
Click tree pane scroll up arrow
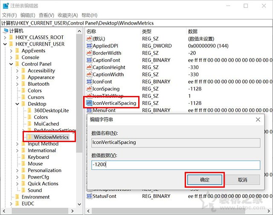click(x=79, y=31)
